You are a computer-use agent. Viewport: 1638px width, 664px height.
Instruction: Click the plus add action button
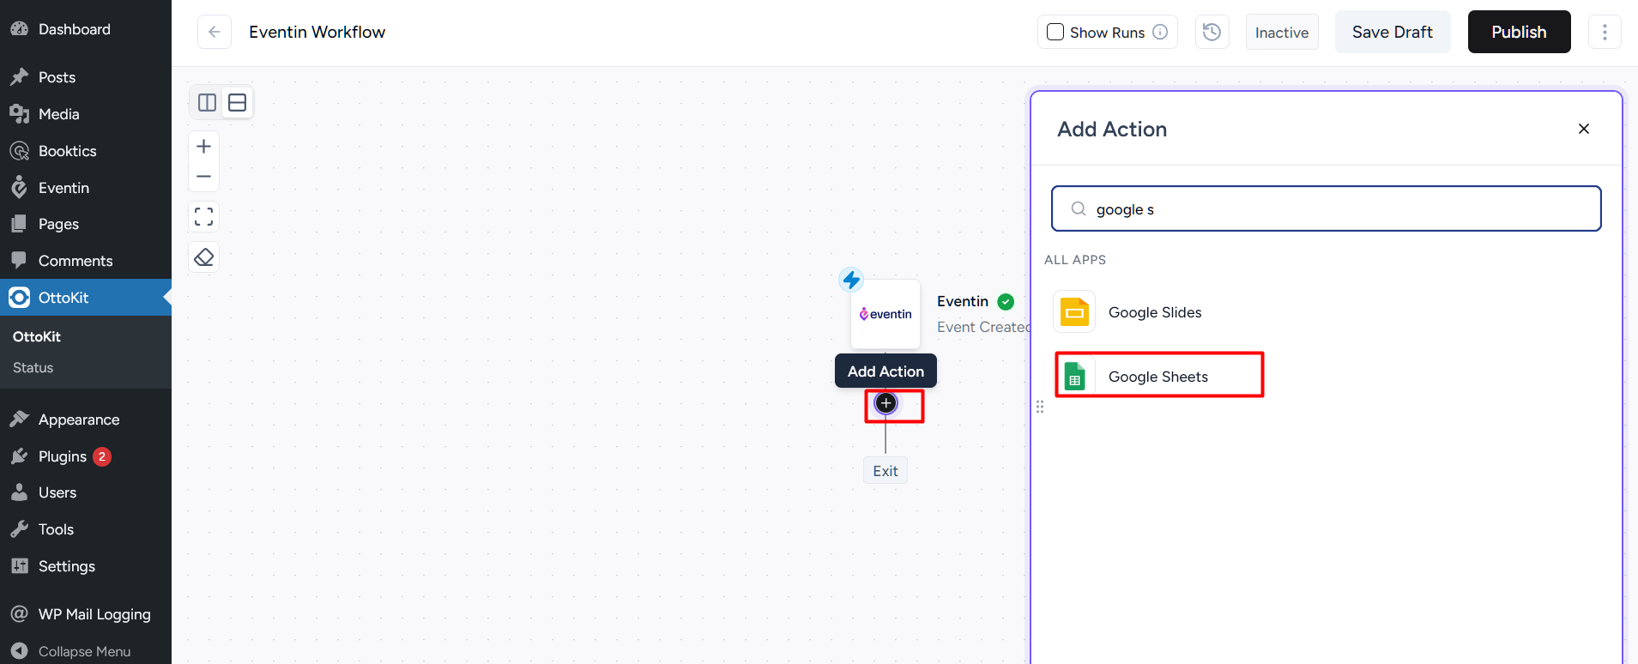[x=886, y=403]
